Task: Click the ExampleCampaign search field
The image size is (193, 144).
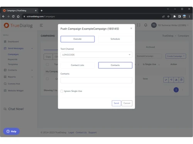Action: [x=148, y=56]
